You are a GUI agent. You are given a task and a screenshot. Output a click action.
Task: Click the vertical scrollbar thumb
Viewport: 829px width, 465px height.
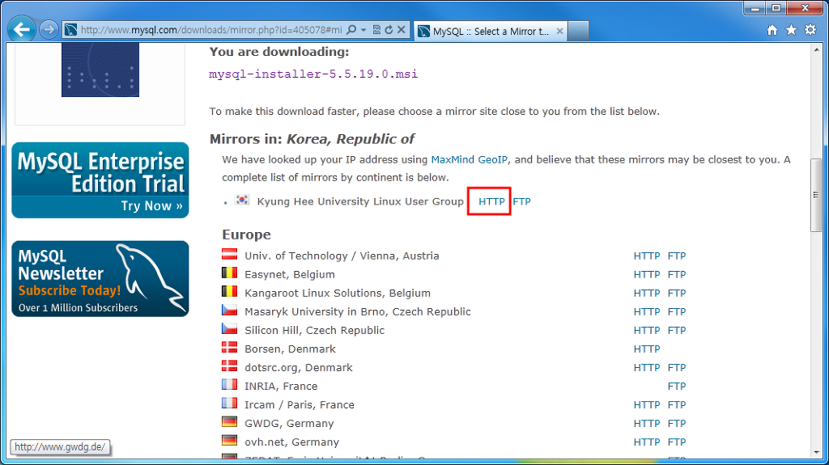pyautogui.click(x=816, y=195)
